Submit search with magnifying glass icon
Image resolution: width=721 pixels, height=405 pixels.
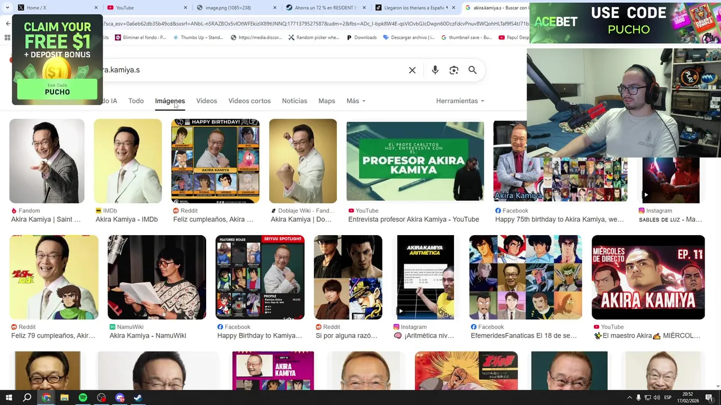coord(473,70)
